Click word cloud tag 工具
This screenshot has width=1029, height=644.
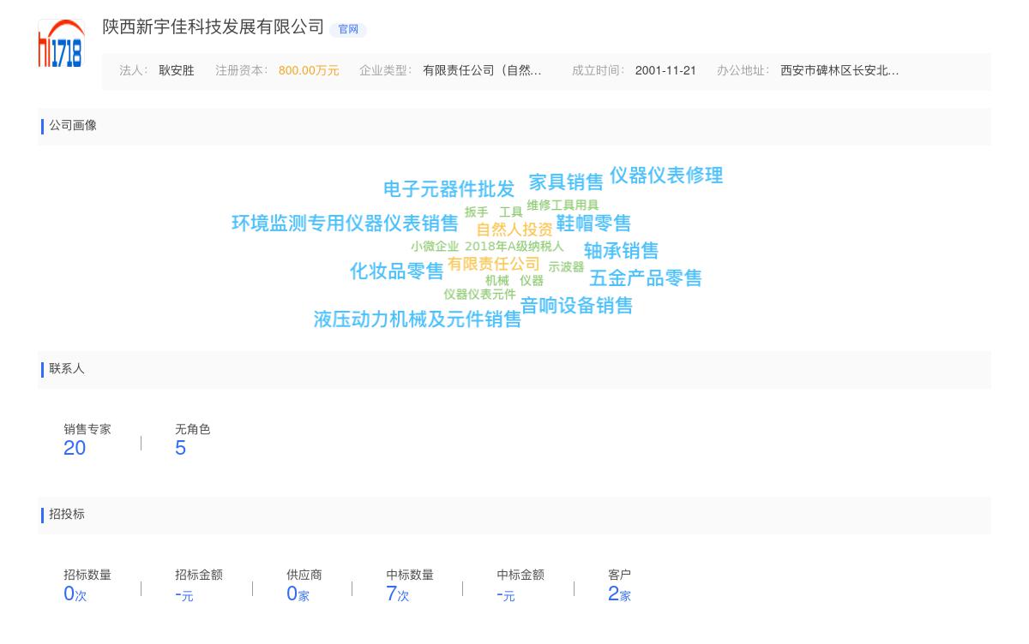[x=511, y=212]
